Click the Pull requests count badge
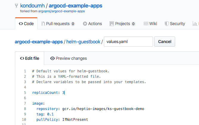 [x=73, y=24]
